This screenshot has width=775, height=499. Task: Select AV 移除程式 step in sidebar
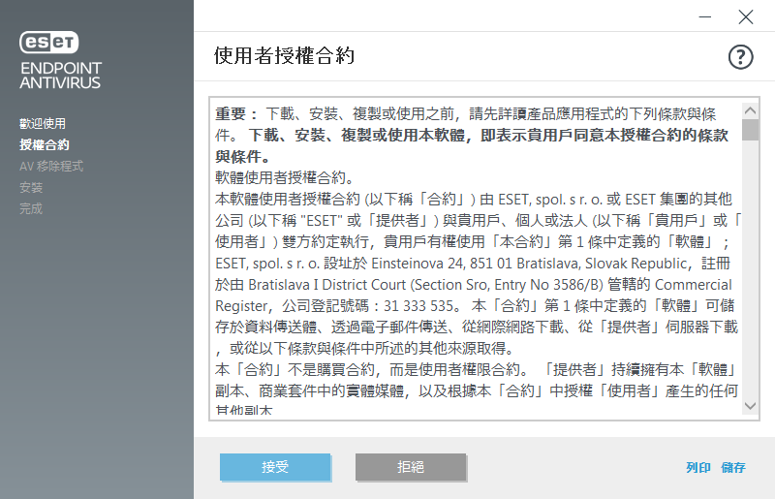pos(51,166)
